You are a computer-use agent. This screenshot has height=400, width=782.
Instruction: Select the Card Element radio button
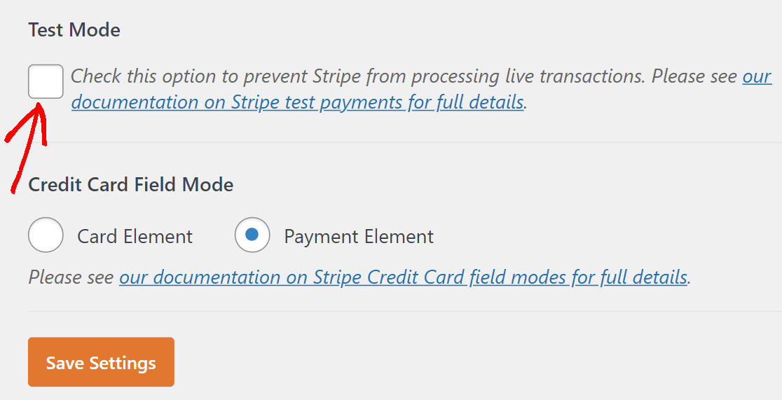(x=46, y=235)
